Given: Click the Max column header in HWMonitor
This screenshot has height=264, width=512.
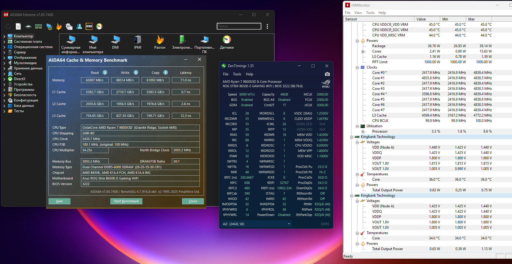Looking at the screenshot, I should coord(479,19).
